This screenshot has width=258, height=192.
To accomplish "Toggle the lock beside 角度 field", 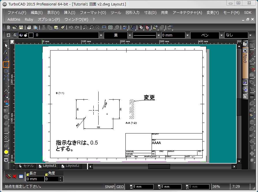I will (x=46, y=174).
